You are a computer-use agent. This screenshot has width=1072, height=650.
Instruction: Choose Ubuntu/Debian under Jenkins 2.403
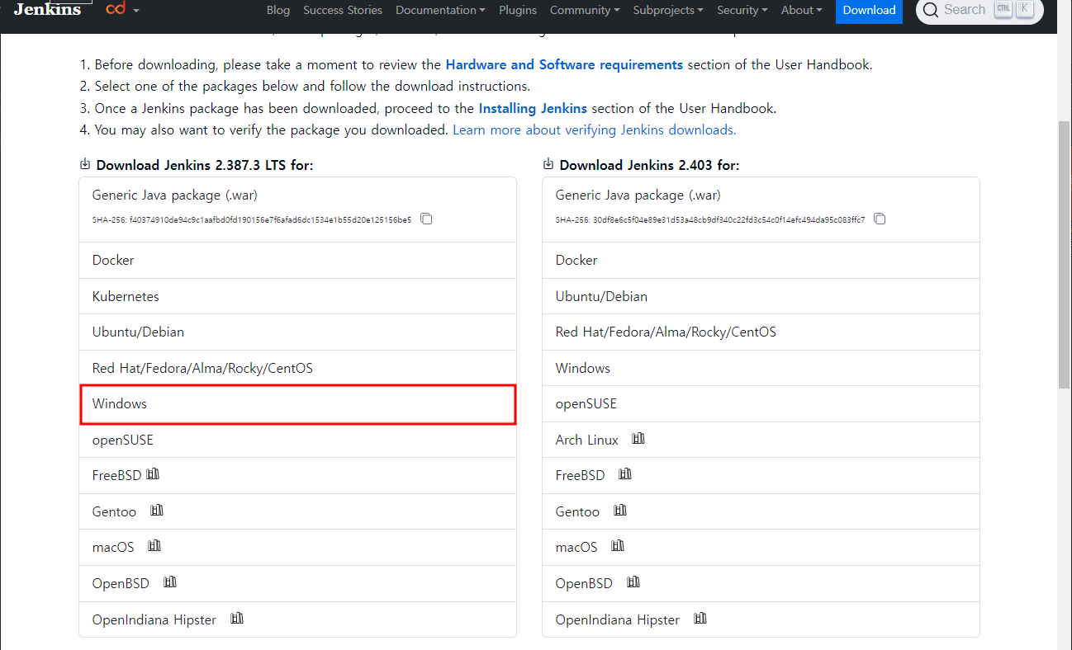click(761, 296)
